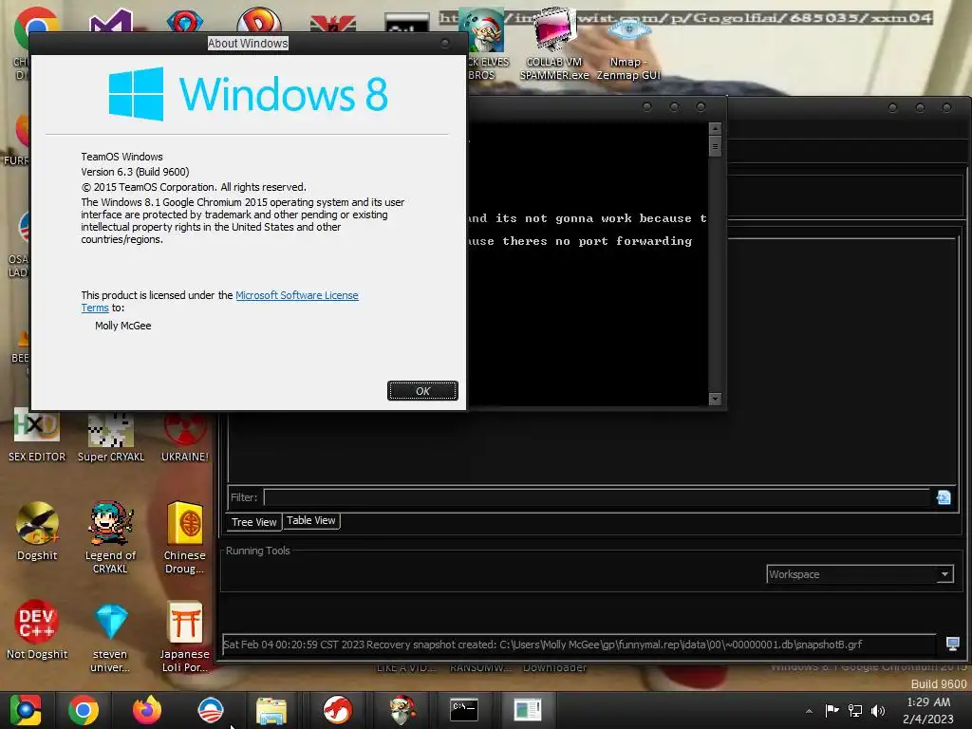
Task: Click the Santa elf taskbar icon
Action: [x=402, y=710]
